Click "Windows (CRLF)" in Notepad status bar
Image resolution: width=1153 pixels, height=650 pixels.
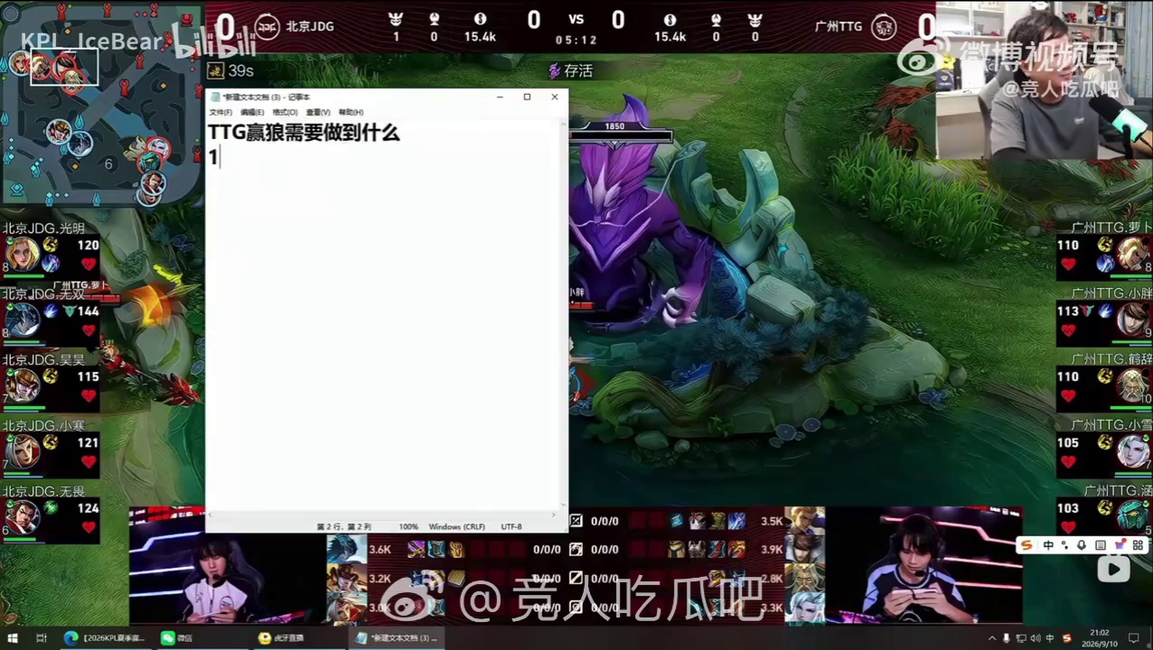click(456, 526)
